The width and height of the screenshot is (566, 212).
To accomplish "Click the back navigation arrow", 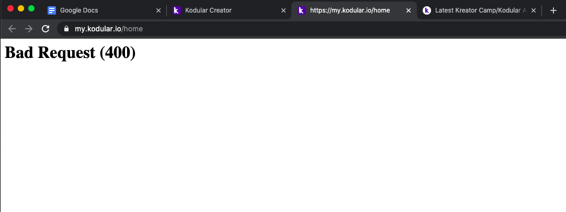I will [12, 29].
